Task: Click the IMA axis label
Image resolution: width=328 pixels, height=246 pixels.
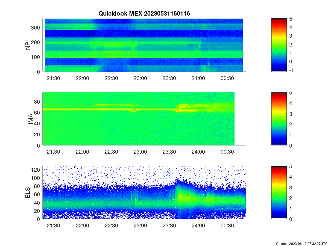Action: click(x=31, y=119)
